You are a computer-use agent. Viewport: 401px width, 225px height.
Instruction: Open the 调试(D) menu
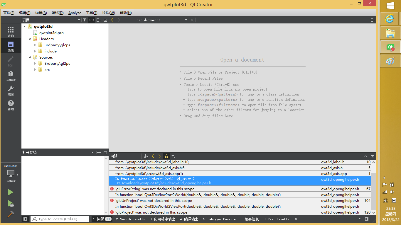point(58,13)
